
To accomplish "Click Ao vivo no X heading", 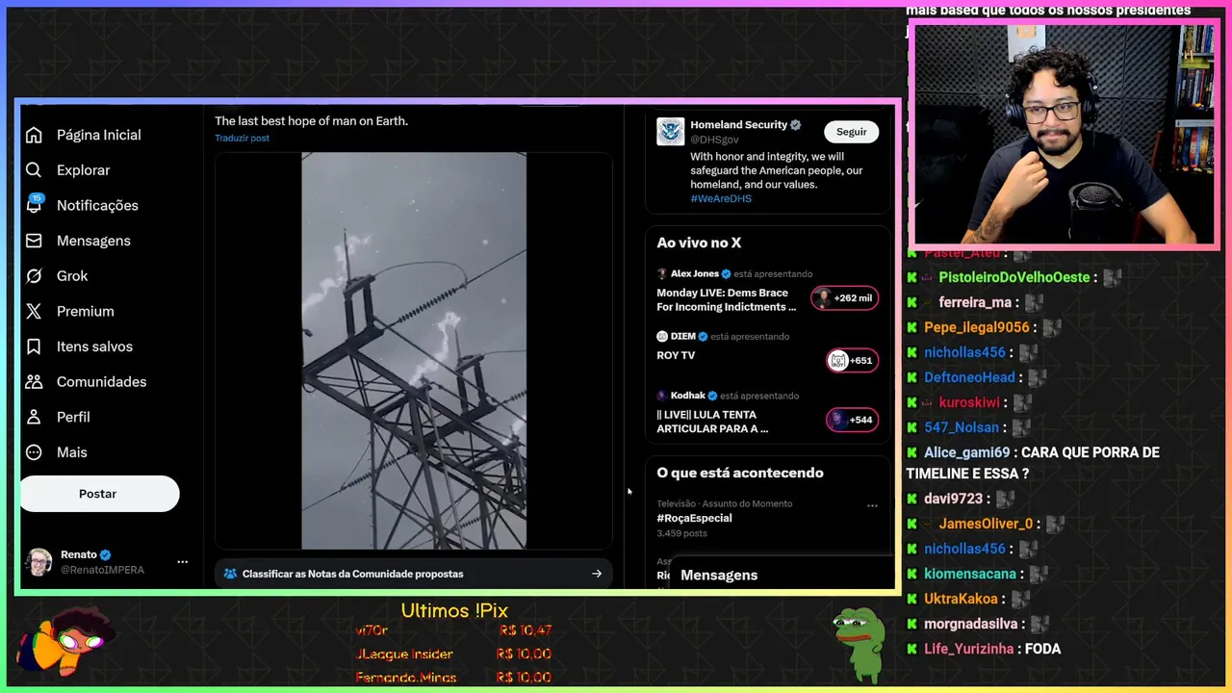I will pos(699,243).
